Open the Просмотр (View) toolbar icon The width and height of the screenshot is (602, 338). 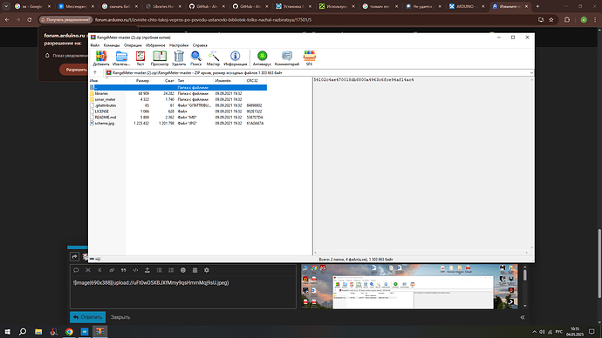pyautogui.click(x=160, y=58)
